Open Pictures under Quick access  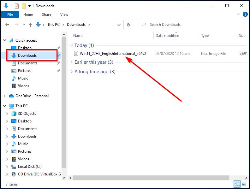pos(25,71)
